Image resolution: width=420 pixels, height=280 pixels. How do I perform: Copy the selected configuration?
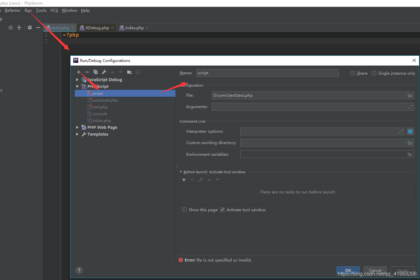click(x=95, y=72)
